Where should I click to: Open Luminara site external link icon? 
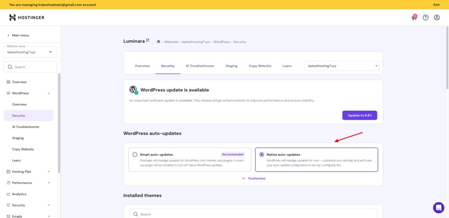(x=147, y=40)
